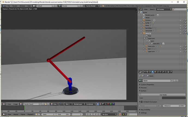Click the stem.001 bone icon
The height and width of the screenshot is (117, 188).
coord(151,43)
